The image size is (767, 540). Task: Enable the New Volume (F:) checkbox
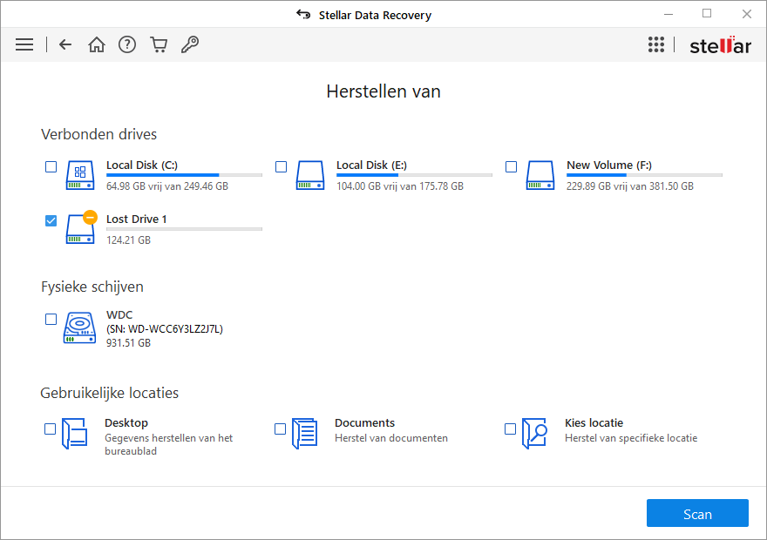(511, 166)
